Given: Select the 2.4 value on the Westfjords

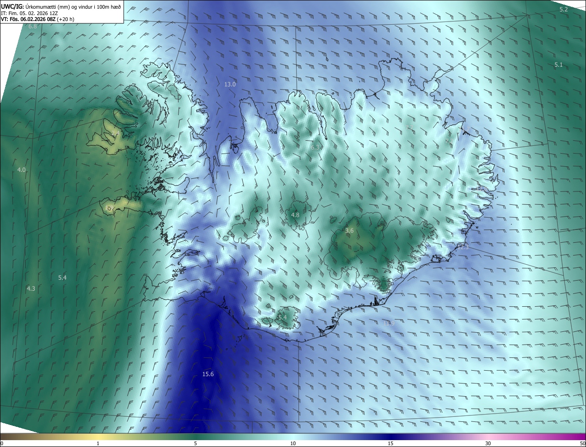Looking at the screenshot, I should [x=115, y=133].
